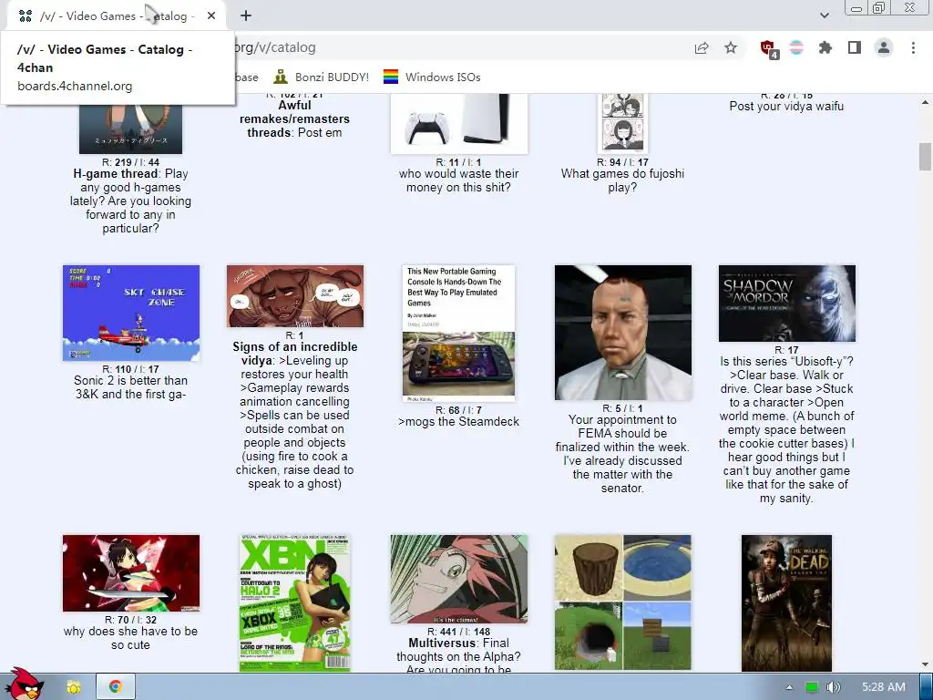Open the PS5 console thumbnail
This screenshot has height=700, width=933.
point(459,123)
